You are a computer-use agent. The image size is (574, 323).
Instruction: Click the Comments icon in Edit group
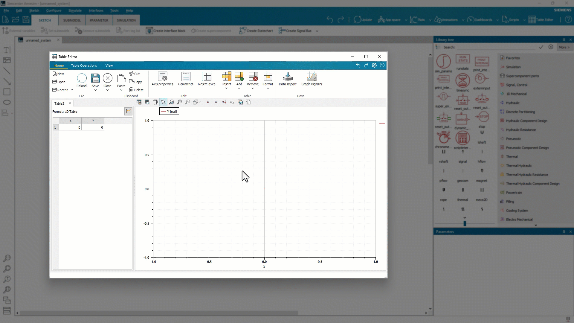[186, 79]
